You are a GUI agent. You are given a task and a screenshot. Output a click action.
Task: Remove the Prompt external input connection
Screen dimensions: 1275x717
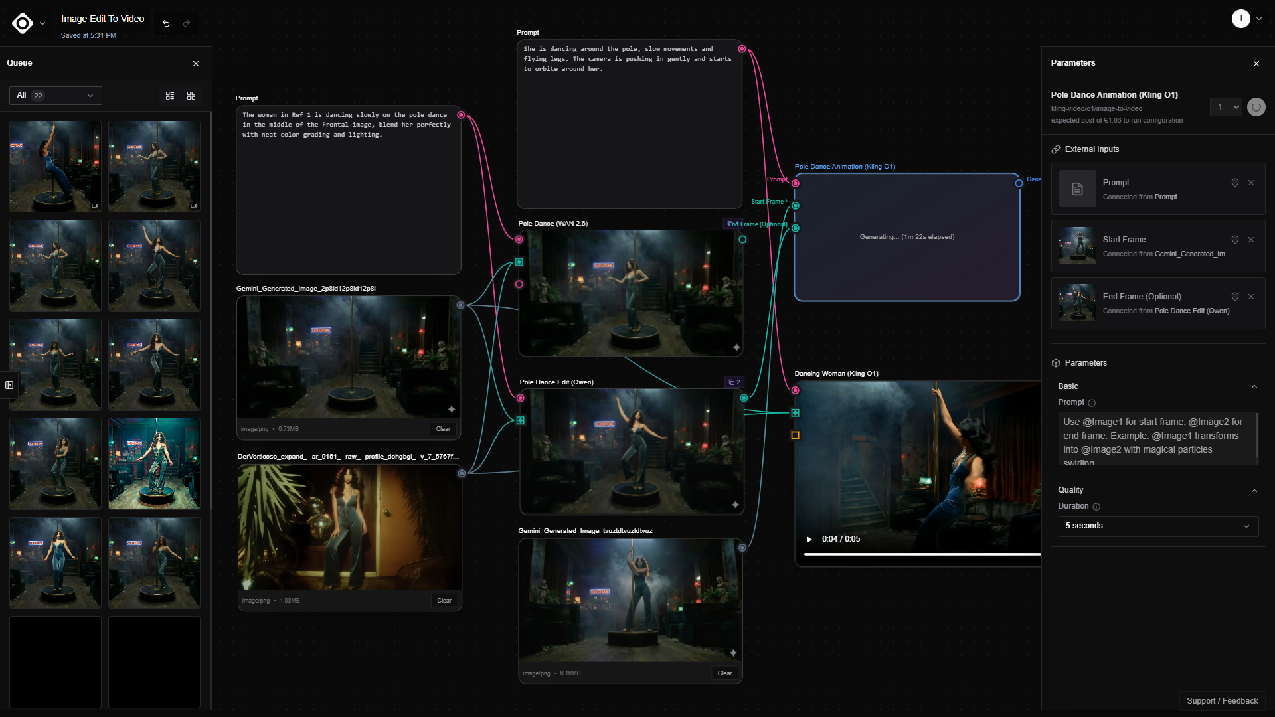point(1251,183)
